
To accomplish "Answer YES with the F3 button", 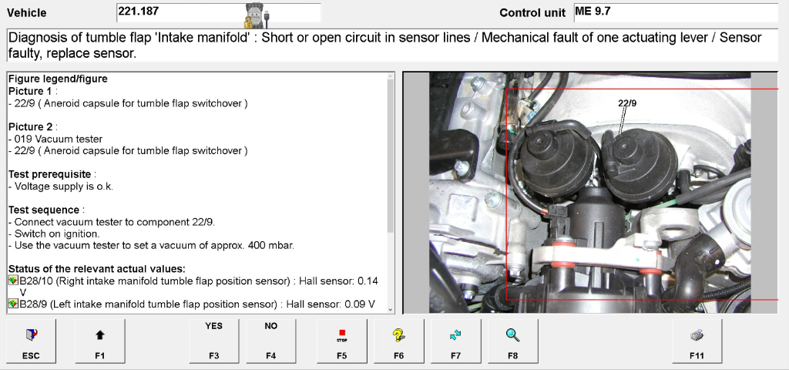I will 214,341.
